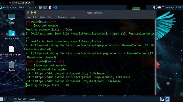183x102 pixels.
Task: Click the 'sudo apt-get update' command text
Action: (x=51, y=65)
